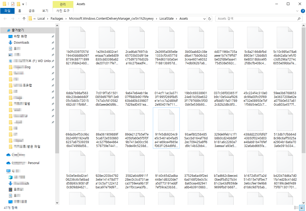
Task: Open Downloads in quick access
Action: point(21,42)
